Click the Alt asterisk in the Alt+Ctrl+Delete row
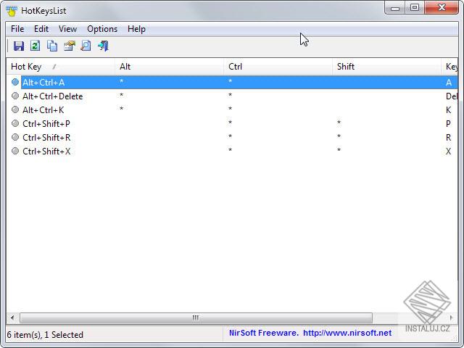 [121, 95]
